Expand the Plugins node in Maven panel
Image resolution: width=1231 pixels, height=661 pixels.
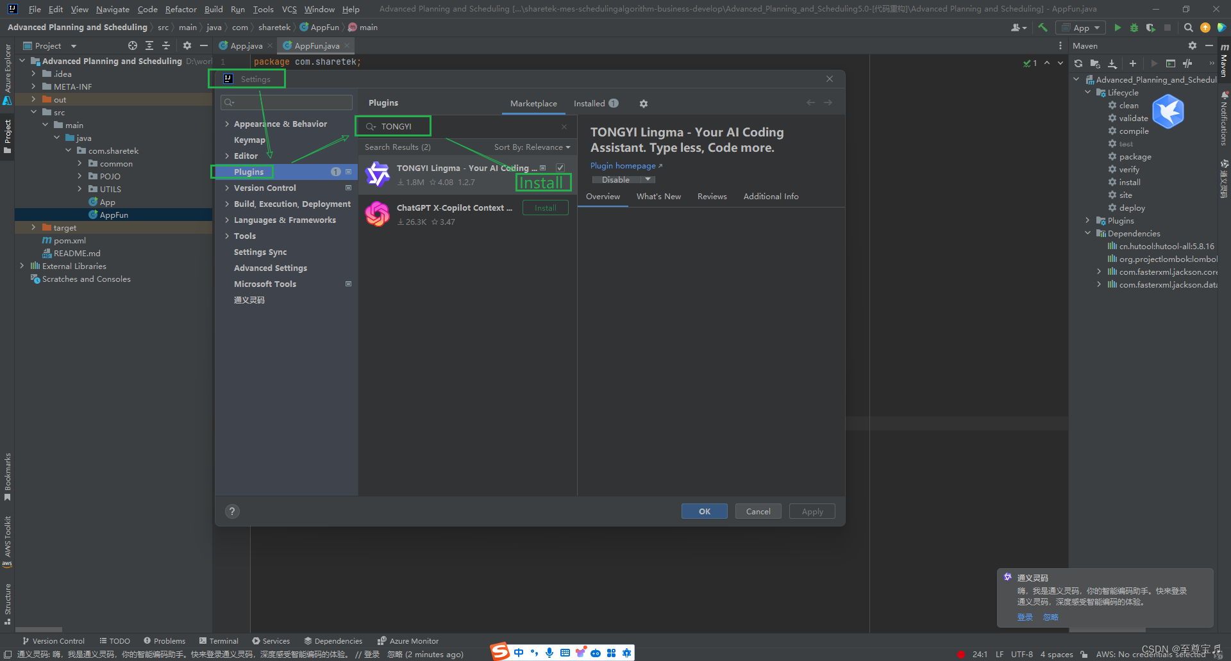[1088, 220]
